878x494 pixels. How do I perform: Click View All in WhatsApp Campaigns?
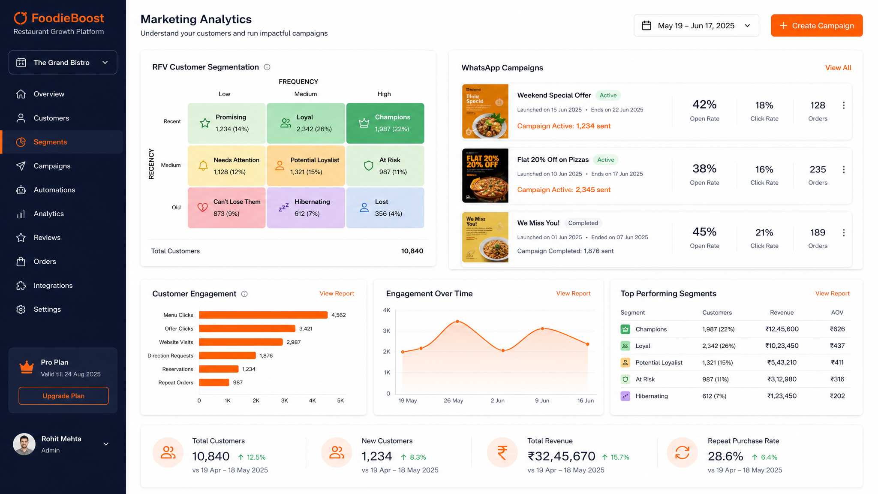[838, 68]
